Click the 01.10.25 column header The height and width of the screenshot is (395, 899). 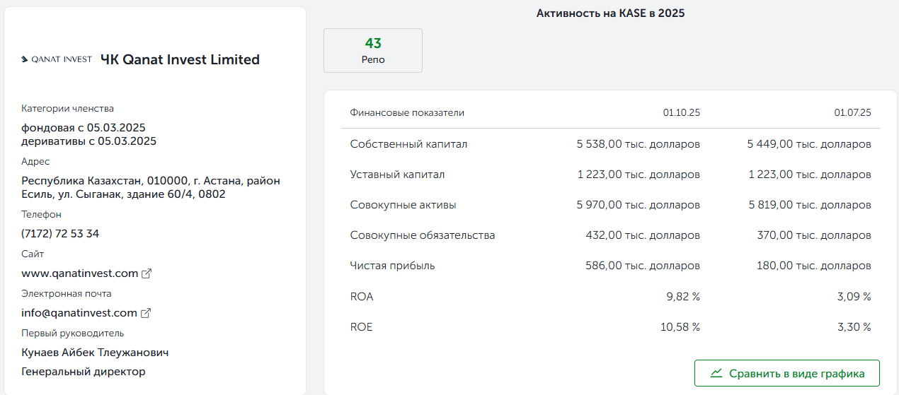pos(682,113)
